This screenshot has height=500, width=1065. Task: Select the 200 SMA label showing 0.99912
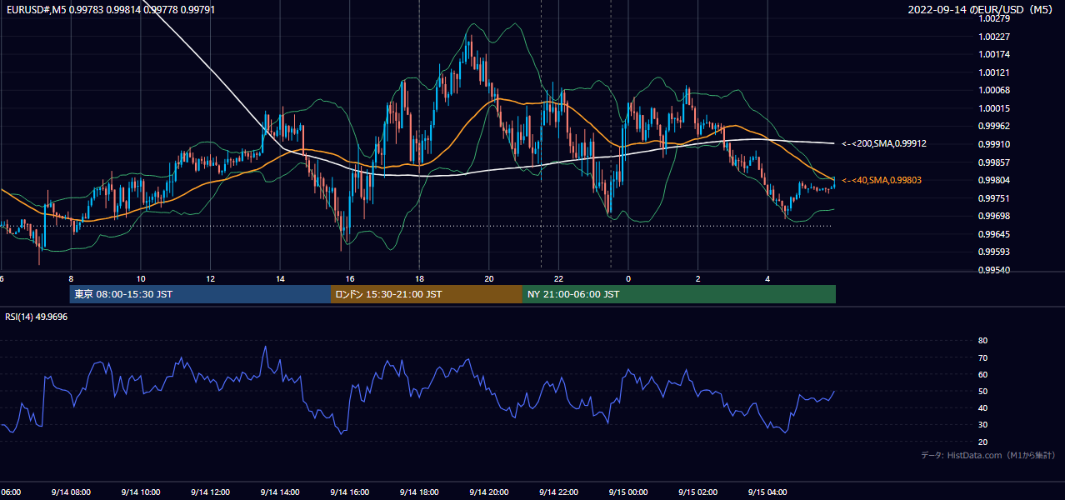pyautogui.click(x=884, y=143)
